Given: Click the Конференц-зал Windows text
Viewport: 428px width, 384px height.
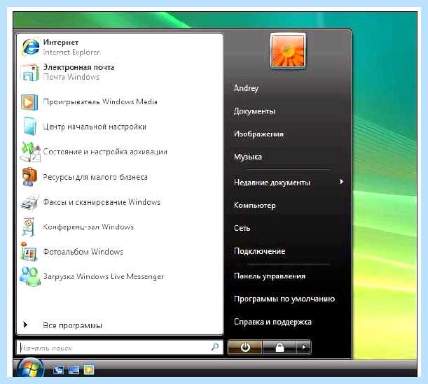Looking at the screenshot, I should click(x=88, y=227).
